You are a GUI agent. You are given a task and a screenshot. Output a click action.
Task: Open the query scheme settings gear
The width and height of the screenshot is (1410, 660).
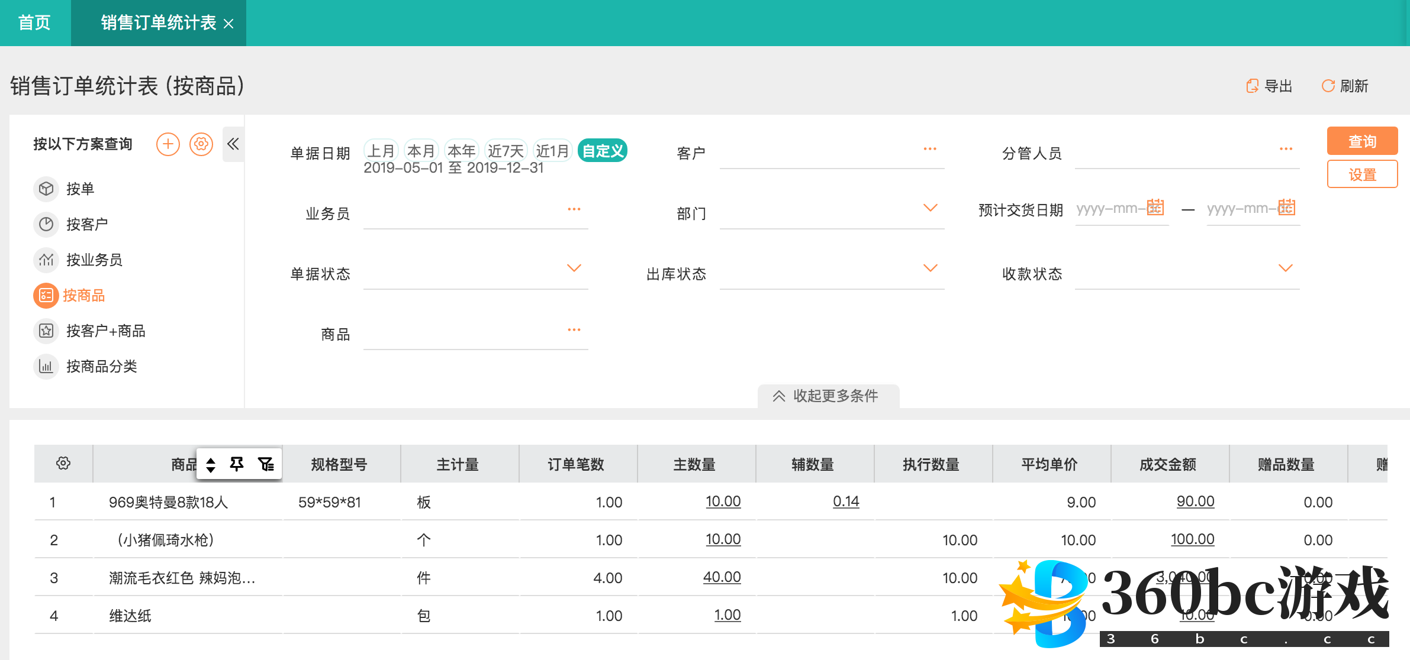tap(201, 144)
